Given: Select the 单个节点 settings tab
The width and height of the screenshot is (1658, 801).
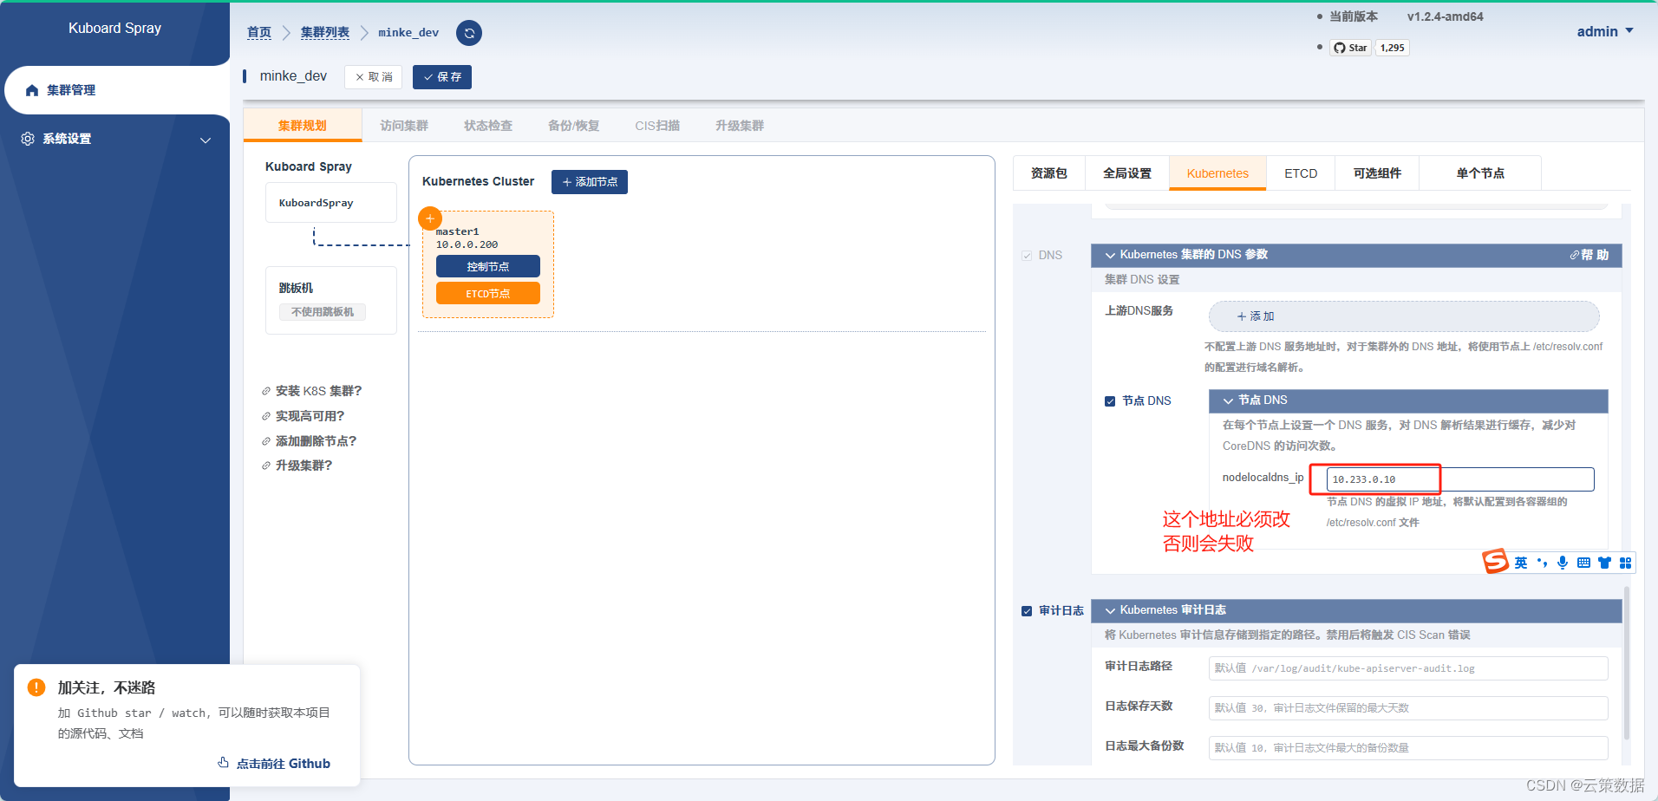Looking at the screenshot, I should click(x=1480, y=173).
